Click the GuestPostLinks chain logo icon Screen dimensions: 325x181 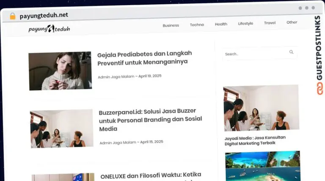(x=318, y=89)
